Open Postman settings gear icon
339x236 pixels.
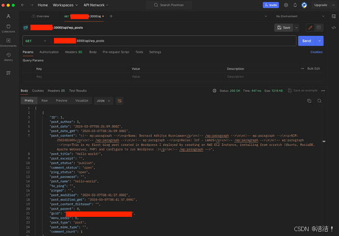[286, 5]
